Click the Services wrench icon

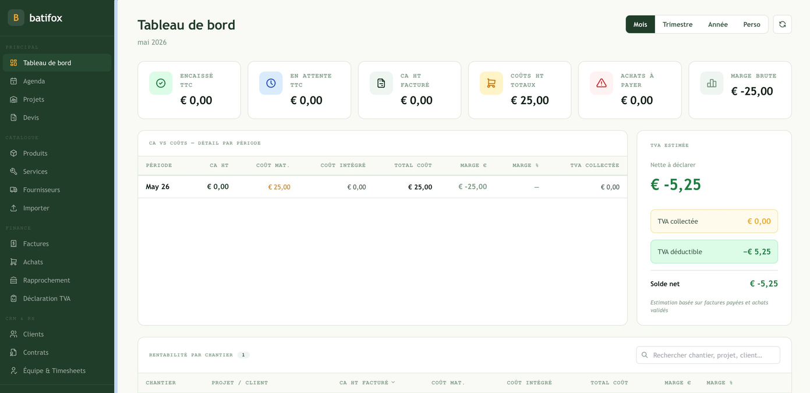click(13, 172)
